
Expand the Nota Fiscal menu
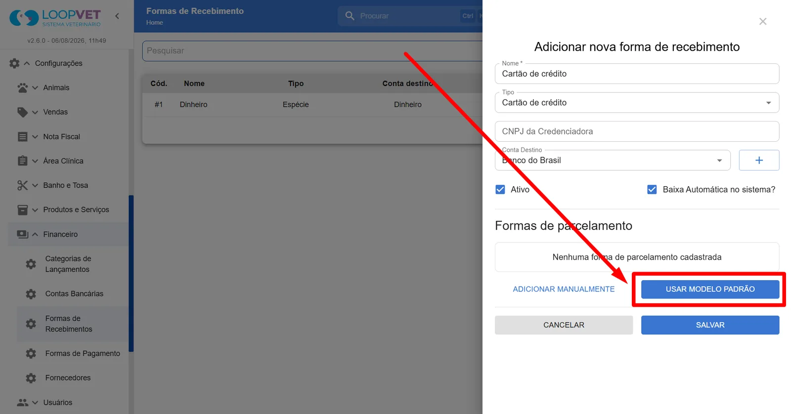35,136
